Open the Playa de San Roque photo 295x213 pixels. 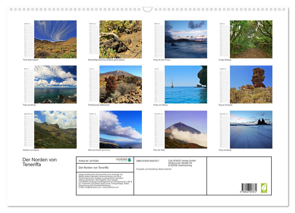(x=186, y=39)
